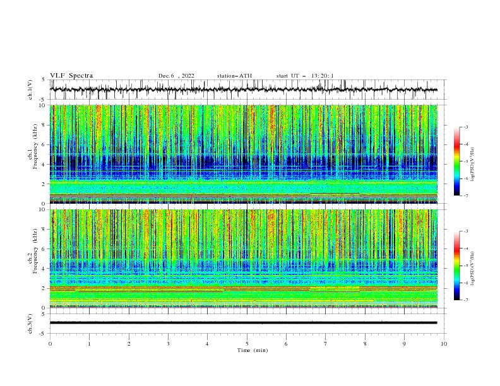Click the time axis tick label 7
The image size is (500, 386).
point(325,344)
